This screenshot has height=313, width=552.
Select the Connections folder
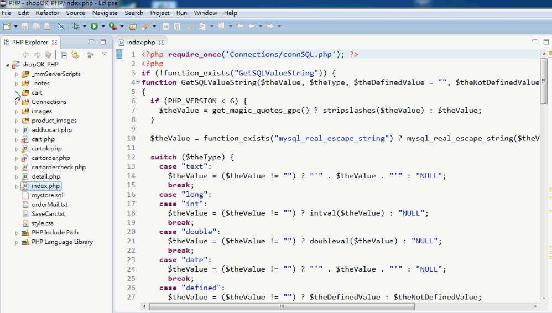(x=49, y=102)
